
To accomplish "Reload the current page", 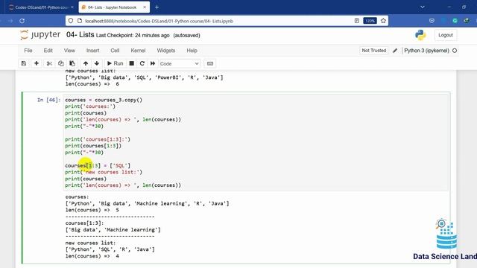I will click(22, 21).
